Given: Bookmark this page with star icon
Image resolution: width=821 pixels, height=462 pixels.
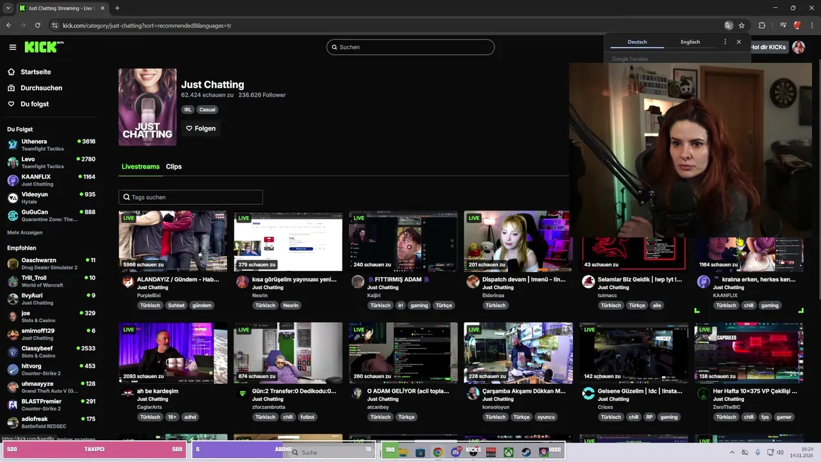Looking at the screenshot, I should click(741, 26).
